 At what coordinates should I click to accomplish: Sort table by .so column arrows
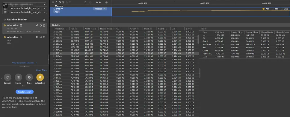[177, 29]
